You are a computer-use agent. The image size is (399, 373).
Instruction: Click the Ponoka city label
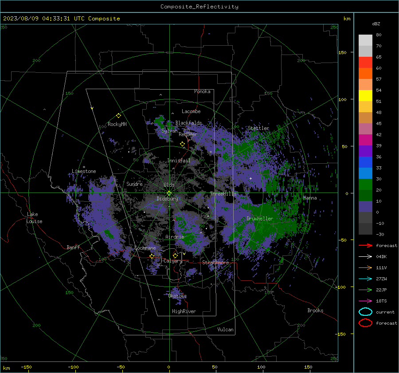[202, 91]
